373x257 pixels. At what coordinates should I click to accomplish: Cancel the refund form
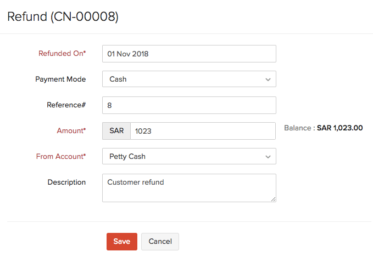click(160, 242)
